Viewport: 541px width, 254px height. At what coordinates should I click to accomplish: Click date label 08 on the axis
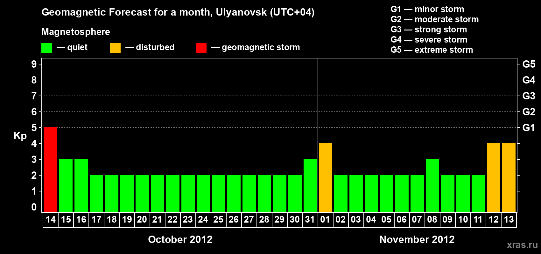point(432,219)
